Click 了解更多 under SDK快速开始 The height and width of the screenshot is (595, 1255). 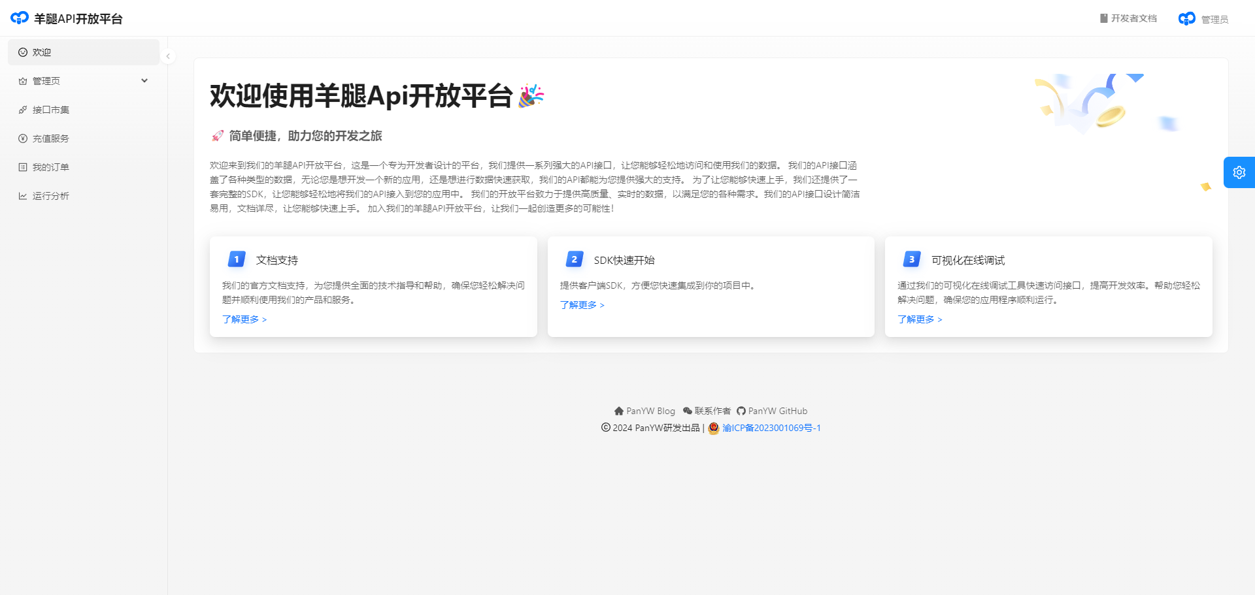click(582, 305)
